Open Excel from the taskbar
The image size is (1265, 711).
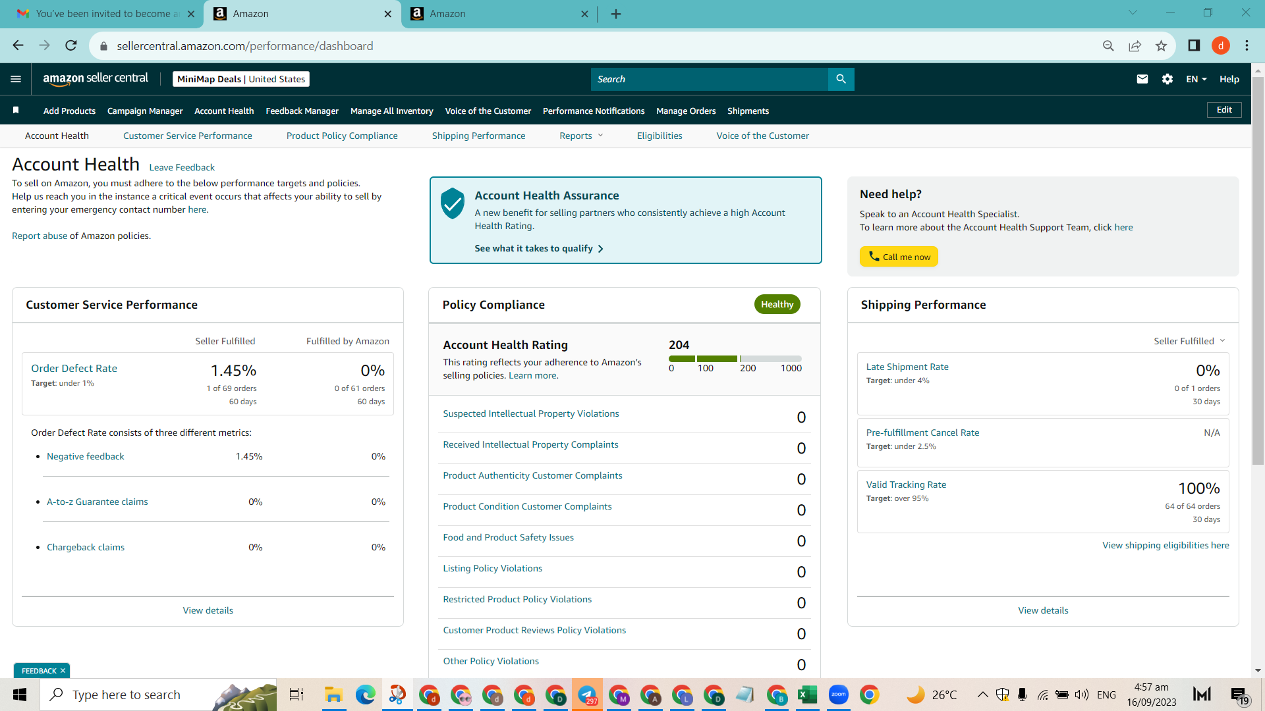(x=807, y=695)
